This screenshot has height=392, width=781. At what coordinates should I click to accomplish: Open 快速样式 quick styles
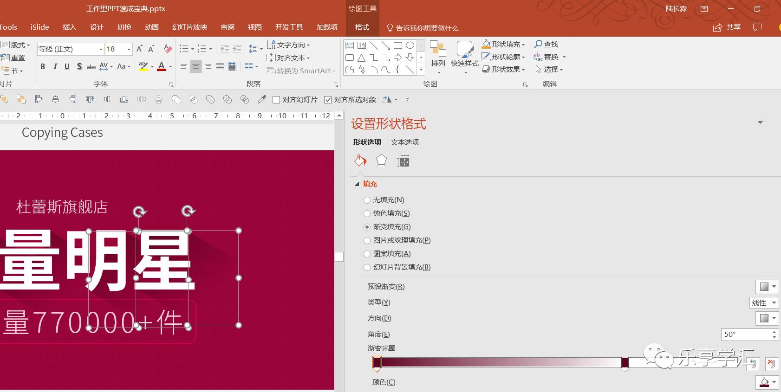pyautogui.click(x=464, y=57)
